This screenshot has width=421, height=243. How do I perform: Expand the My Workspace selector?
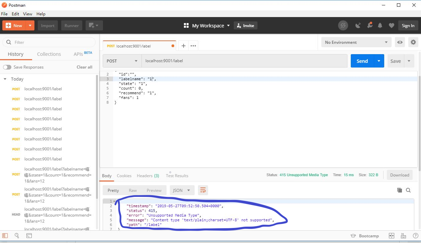[207, 25]
